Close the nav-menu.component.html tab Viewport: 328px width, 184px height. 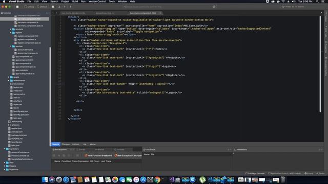pyautogui.click(x=160, y=13)
